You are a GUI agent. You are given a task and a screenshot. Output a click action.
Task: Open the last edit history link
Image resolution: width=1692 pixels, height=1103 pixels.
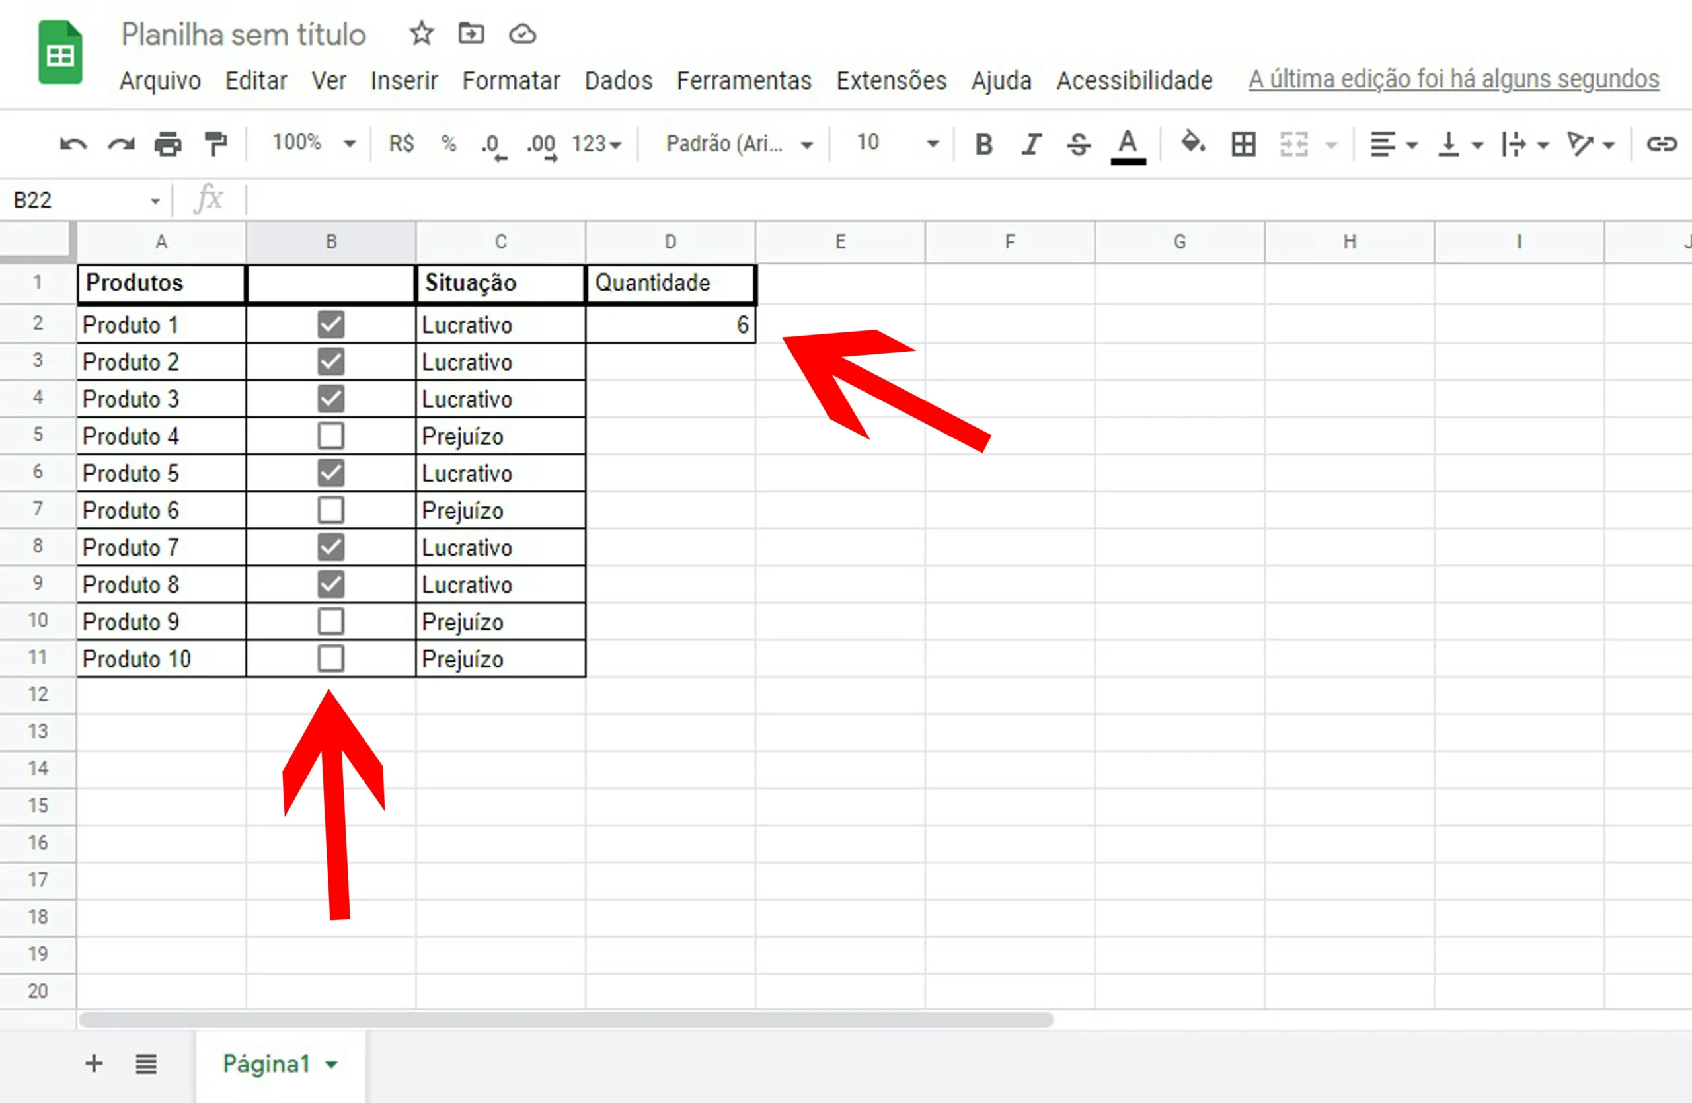[x=1454, y=79]
